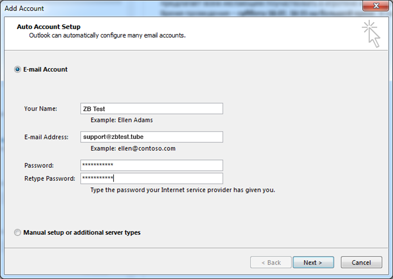Image resolution: width=393 pixels, height=279 pixels.
Task: Choose Manual setup or additional server types
Action: point(18,232)
